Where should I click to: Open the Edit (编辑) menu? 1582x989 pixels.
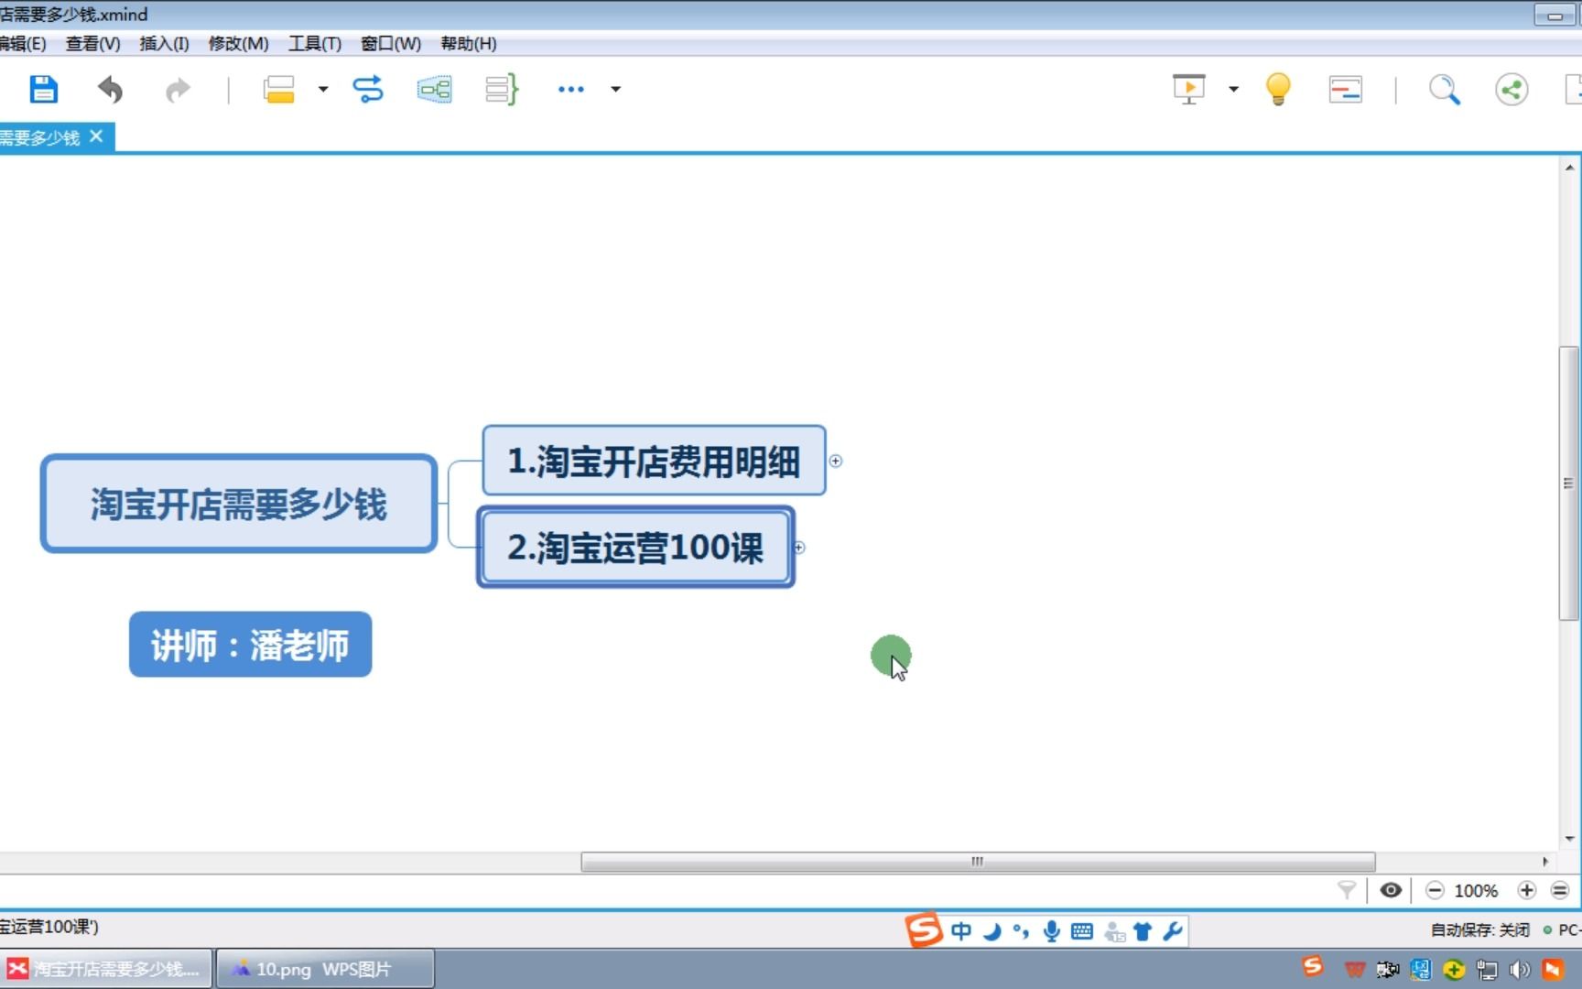pos(23,43)
